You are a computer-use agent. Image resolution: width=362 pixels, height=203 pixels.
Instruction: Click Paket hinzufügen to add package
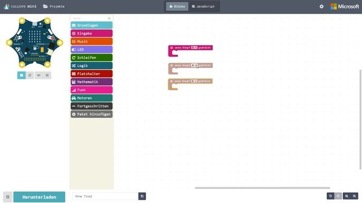tap(92, 114)
